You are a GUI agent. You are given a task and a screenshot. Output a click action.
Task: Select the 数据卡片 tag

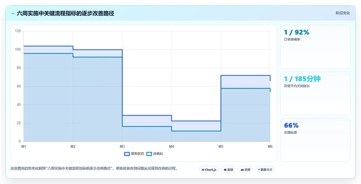[x=265, y=170]
